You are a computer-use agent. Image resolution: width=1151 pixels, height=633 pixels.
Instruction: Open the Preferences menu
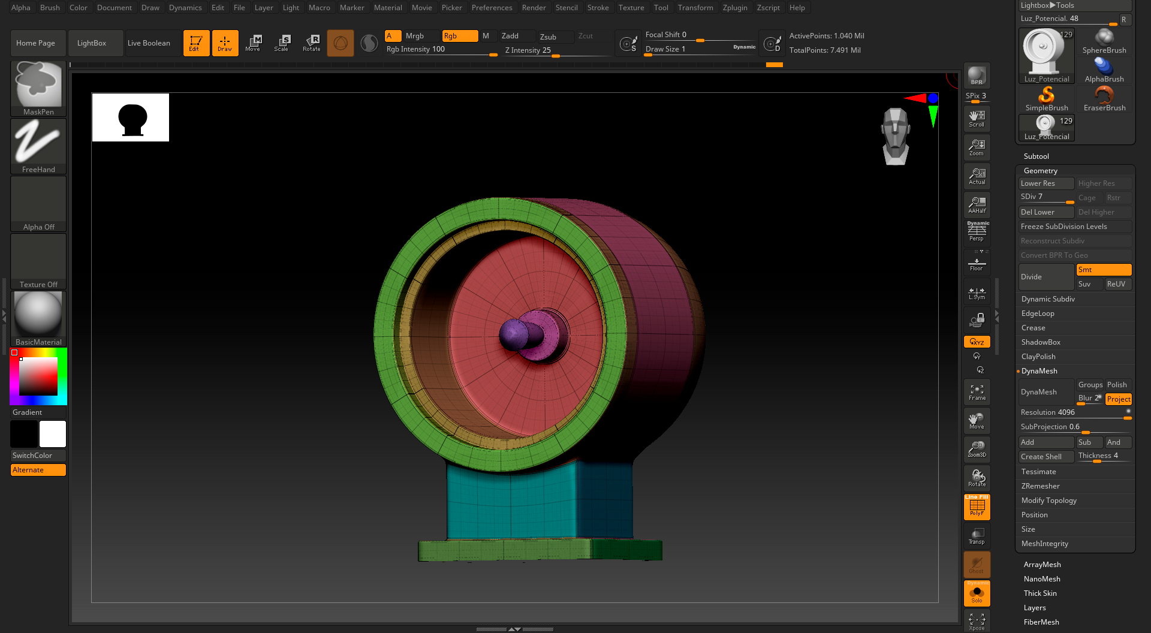click(x=492, y=8)
